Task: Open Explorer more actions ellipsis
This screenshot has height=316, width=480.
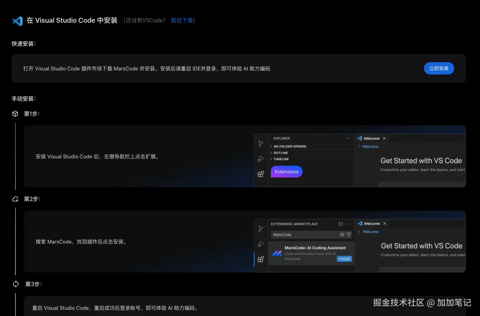Action: click(x=348, y=138)
